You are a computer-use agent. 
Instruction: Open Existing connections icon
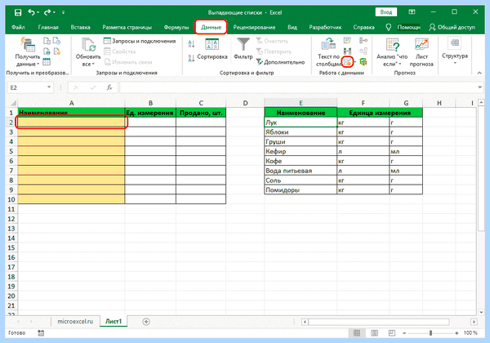click(56, 51)
